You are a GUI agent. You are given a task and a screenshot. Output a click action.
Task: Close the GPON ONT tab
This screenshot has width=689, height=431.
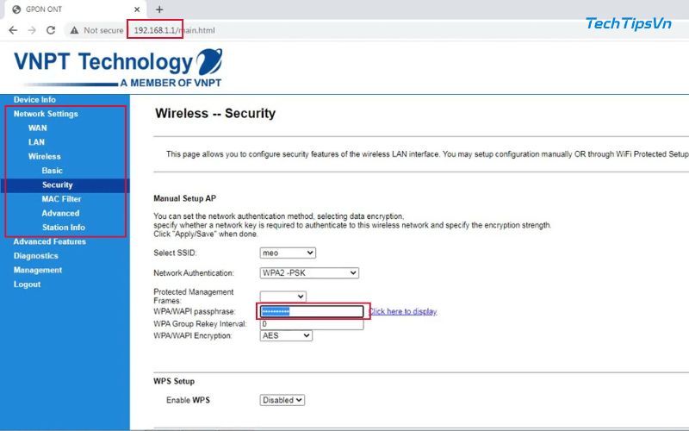[137, 9]
